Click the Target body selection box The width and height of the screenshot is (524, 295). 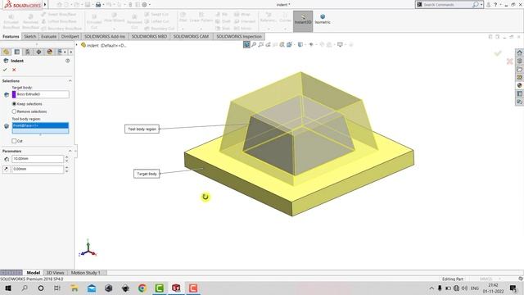[x=40, y=94]
